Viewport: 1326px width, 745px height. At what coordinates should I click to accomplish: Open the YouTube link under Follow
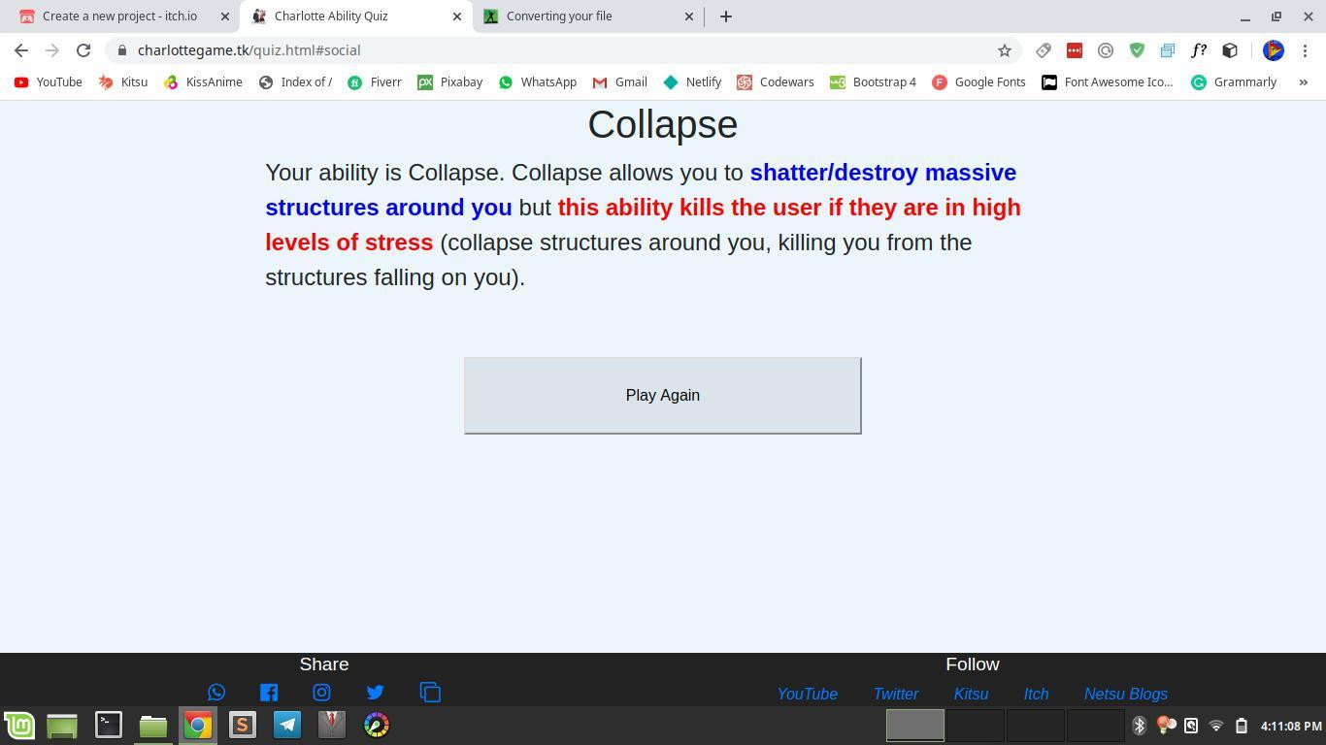tap(808, 694)
